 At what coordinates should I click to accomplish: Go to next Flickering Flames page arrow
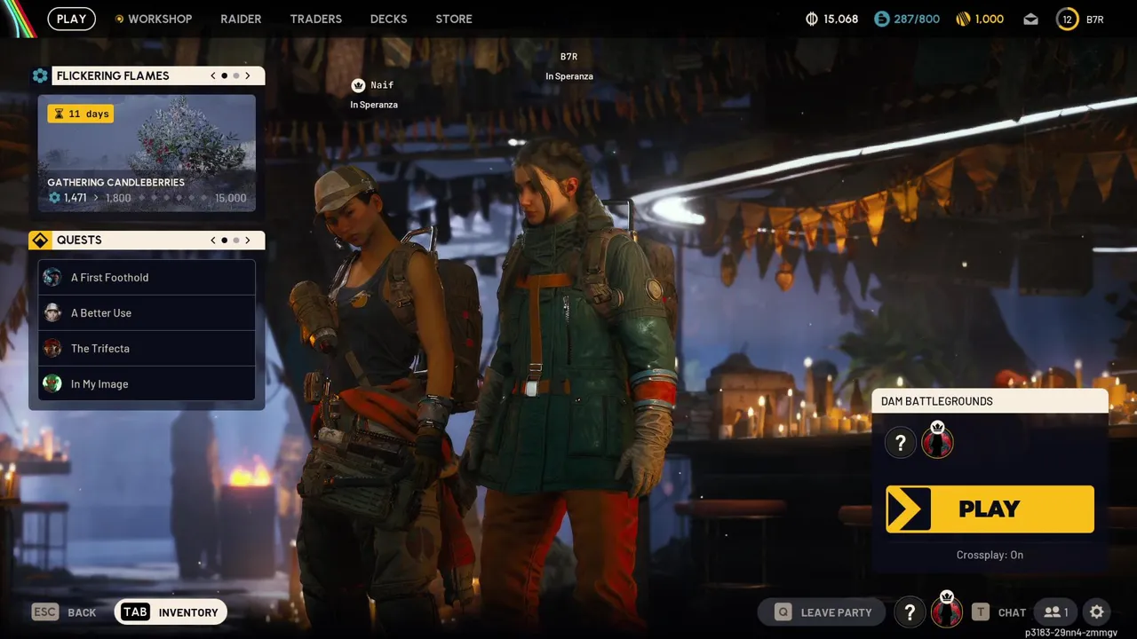pyautogui.click(x=248, y=75)
